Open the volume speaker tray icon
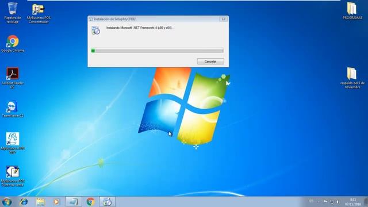Image resolution: width=368 pixels, height=207 pixels. coord(338,202)
